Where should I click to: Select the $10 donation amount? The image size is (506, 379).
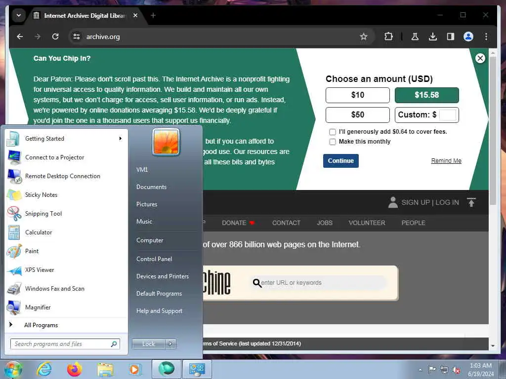point(358,95)
